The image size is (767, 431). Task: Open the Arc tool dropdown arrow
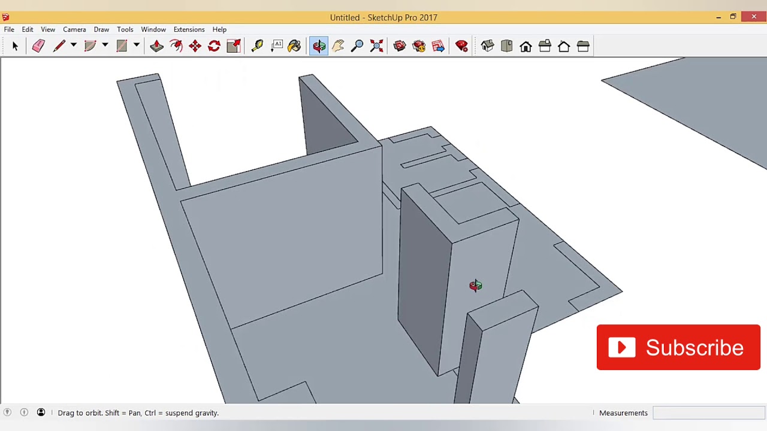(x=105, y=45)
